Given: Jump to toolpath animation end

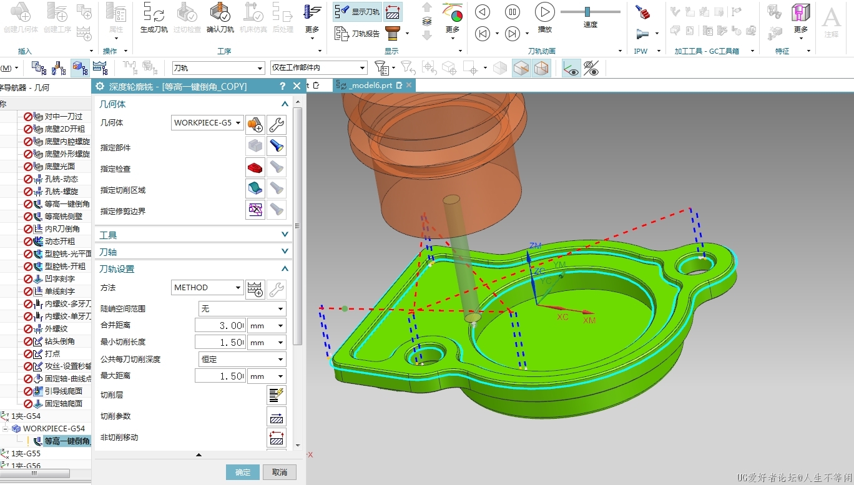Looking at the screenshot, I should coord(513,34).
